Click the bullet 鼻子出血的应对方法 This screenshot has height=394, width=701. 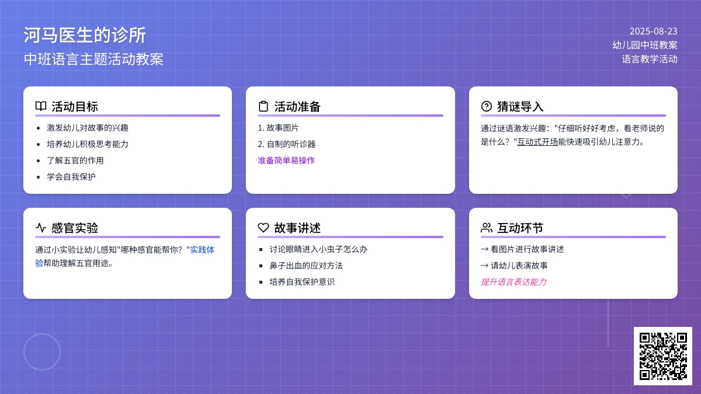(x=306, y=265)
